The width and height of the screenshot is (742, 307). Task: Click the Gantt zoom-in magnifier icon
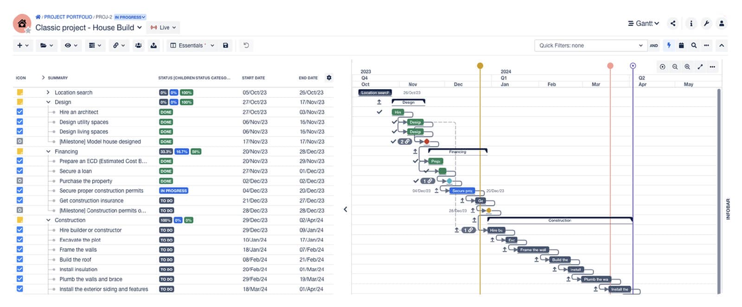tap(687, 67)
